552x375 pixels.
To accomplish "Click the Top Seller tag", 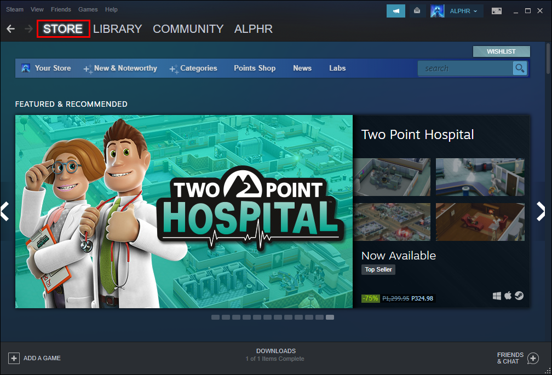I will [x=378, y=269].
